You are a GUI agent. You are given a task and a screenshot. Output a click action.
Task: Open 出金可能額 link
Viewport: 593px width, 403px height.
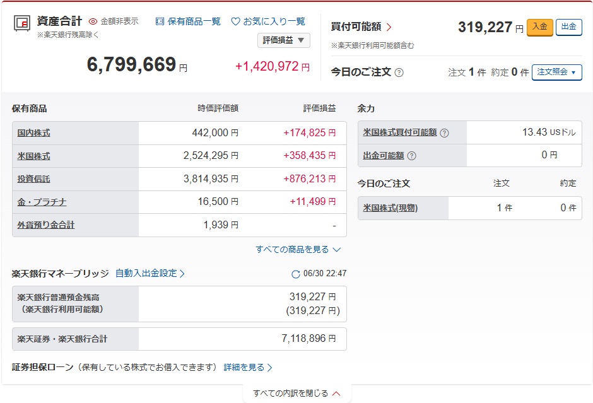pyautogui.click(x=384, y=155)
